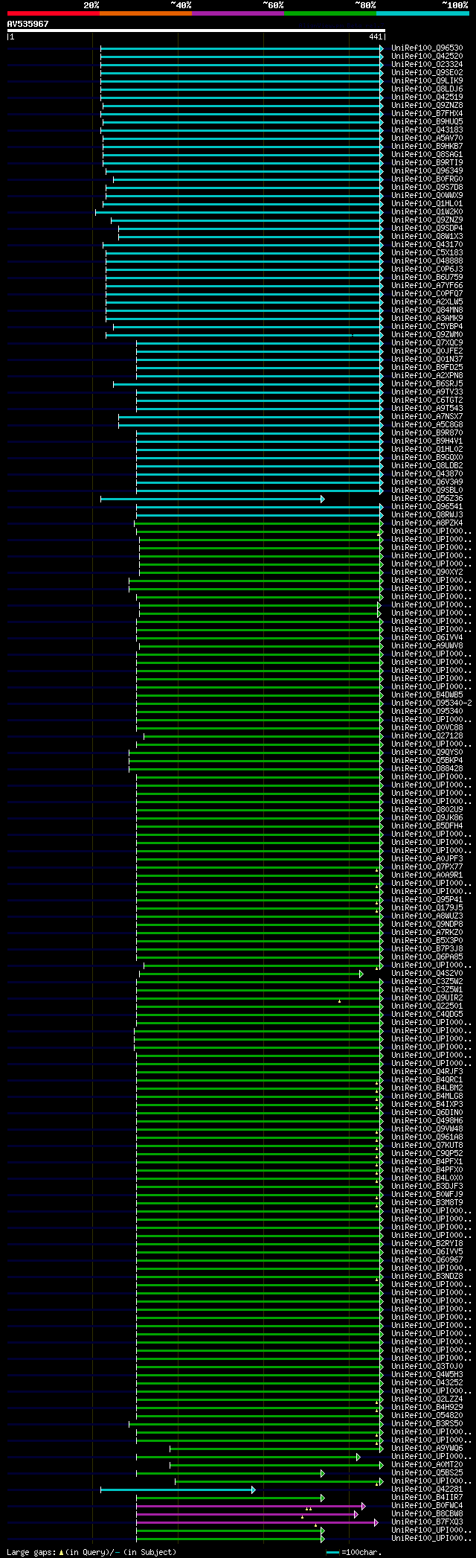Select hit label UniRef100_Q6IVV4

coord(427,638)
